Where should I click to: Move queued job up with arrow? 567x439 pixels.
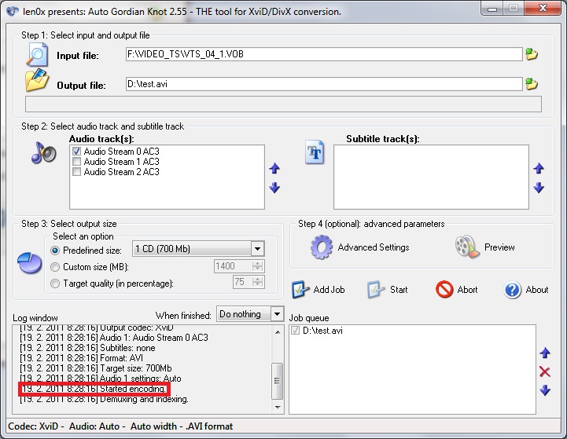[545, 353]
